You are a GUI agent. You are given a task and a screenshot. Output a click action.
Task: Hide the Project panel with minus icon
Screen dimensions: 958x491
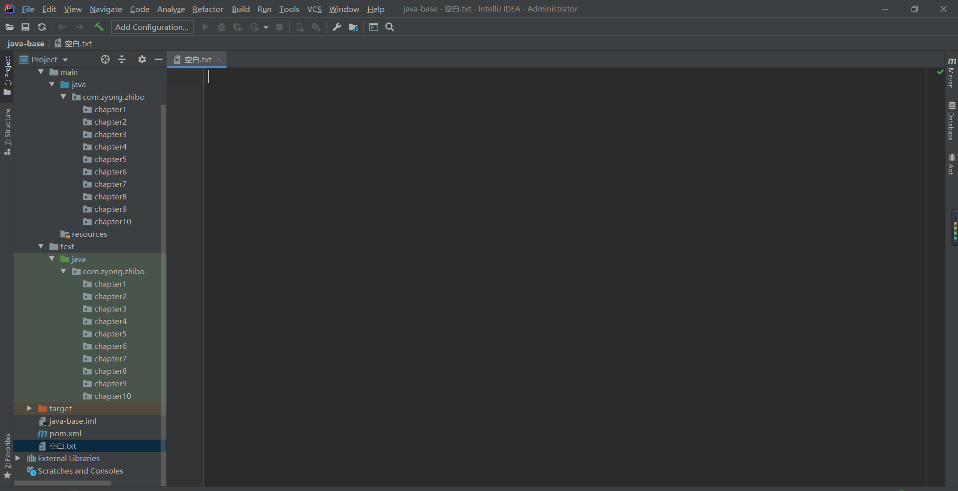pyautogui.click(x=158, y=59)
